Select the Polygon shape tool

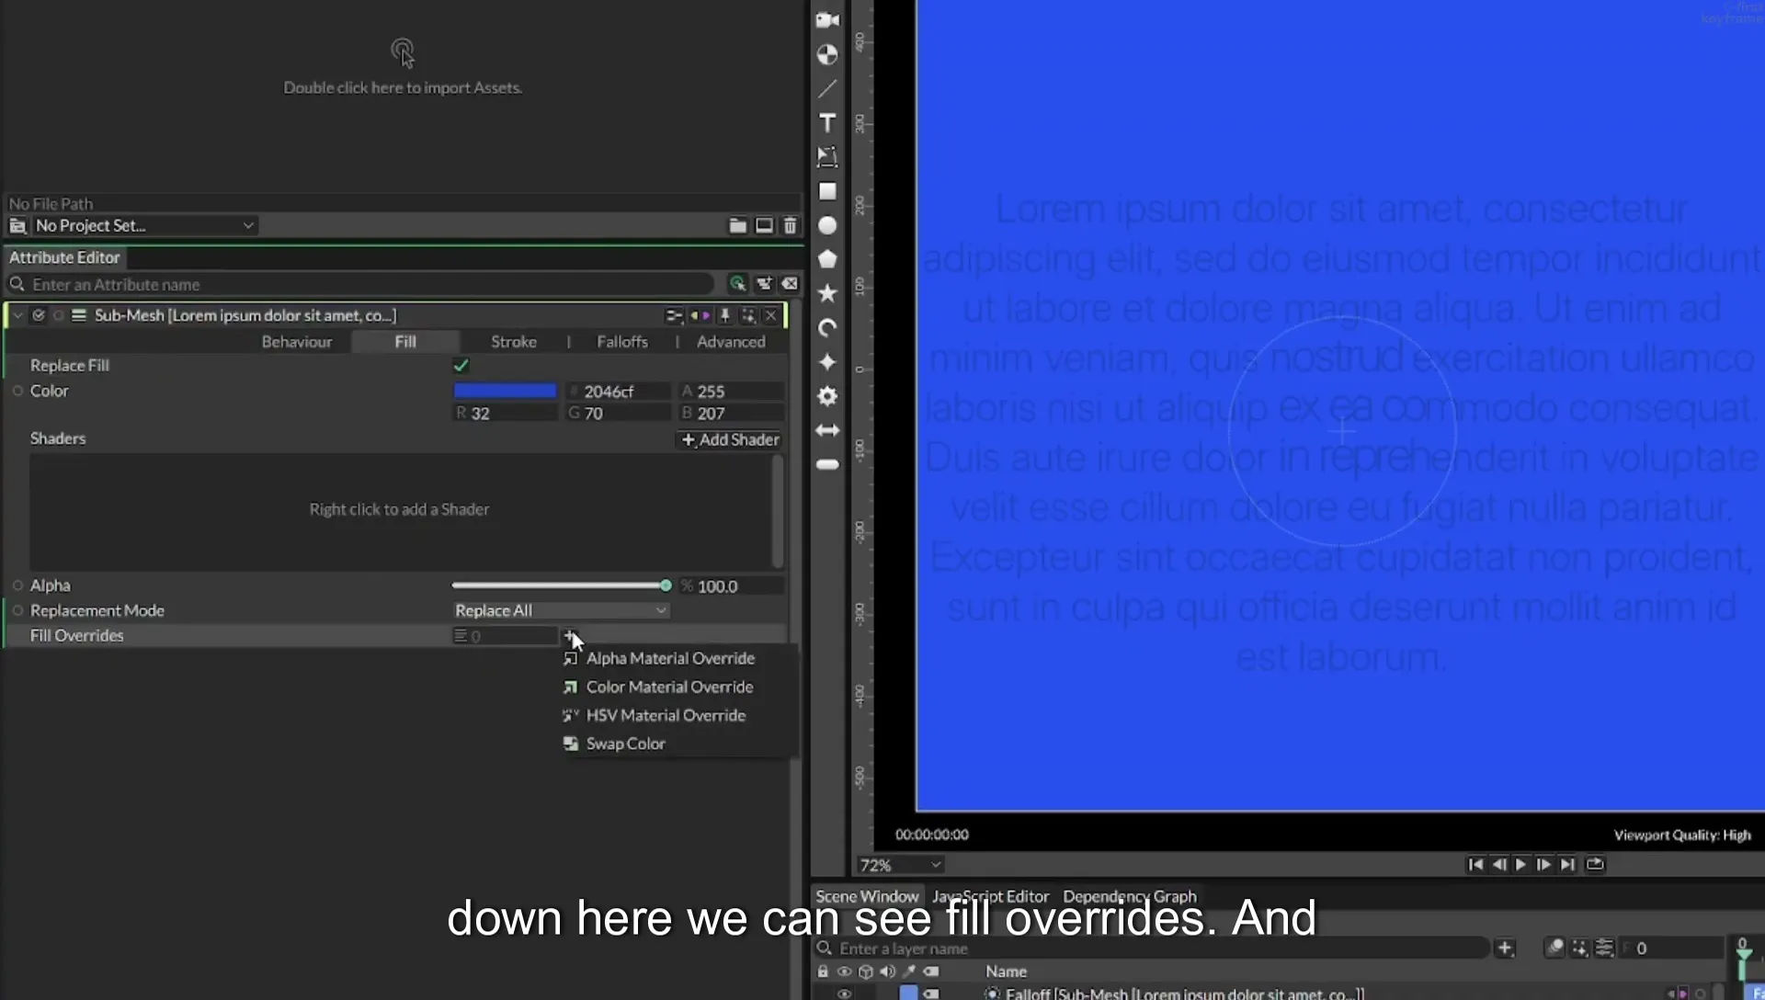[827, 259]
